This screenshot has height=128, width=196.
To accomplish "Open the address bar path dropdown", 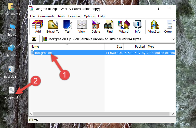I will coord(174,39).
